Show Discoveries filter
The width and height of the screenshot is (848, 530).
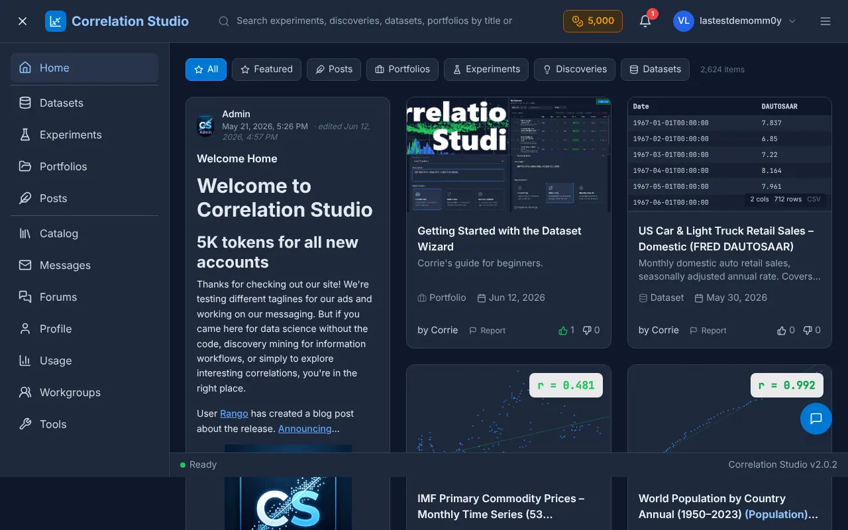(574, 70)
